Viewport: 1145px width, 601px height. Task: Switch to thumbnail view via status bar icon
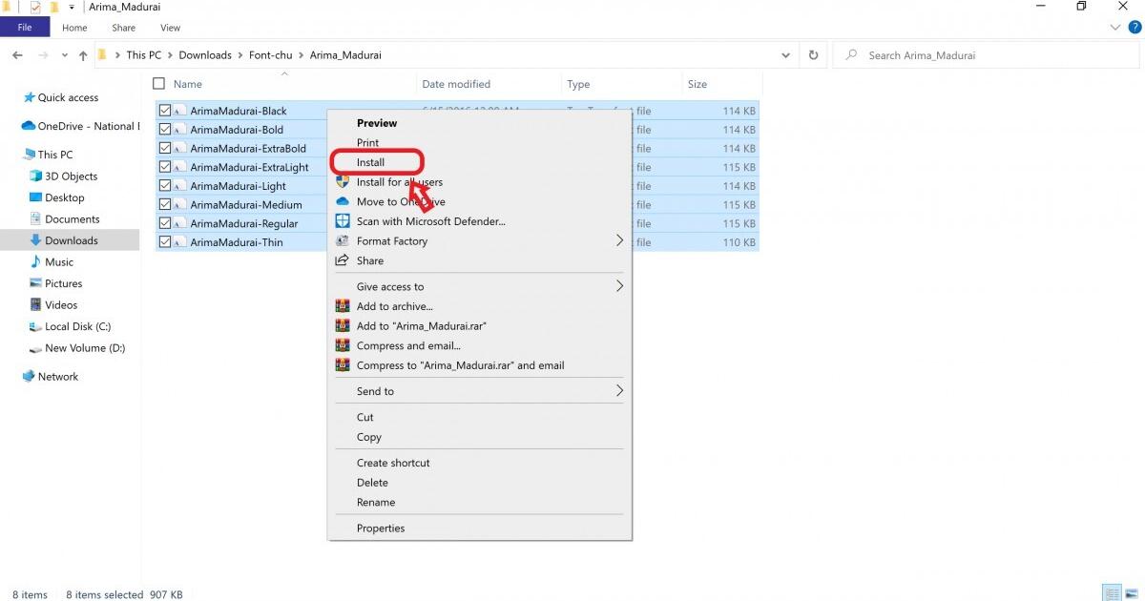coord(1132,593)
